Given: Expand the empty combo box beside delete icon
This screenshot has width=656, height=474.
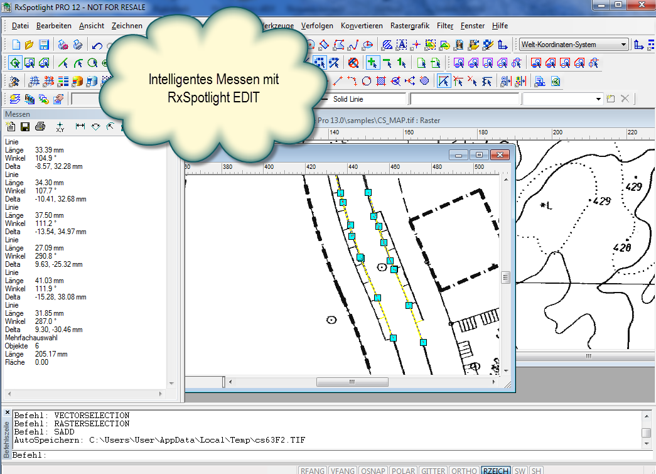Looking at the screenshot, I should tap(599, 99).
